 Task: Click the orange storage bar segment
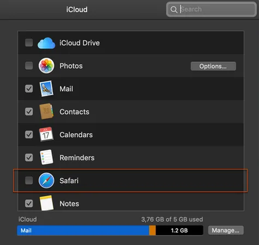point(152,230)
